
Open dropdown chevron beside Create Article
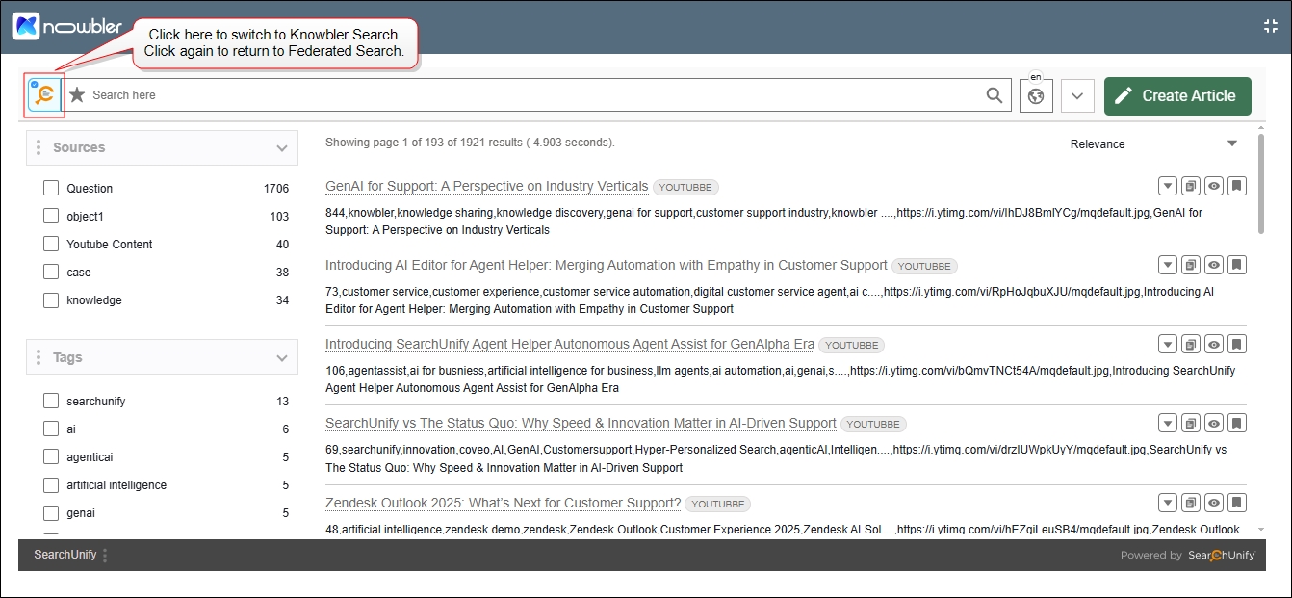(x=1077, y=95)
